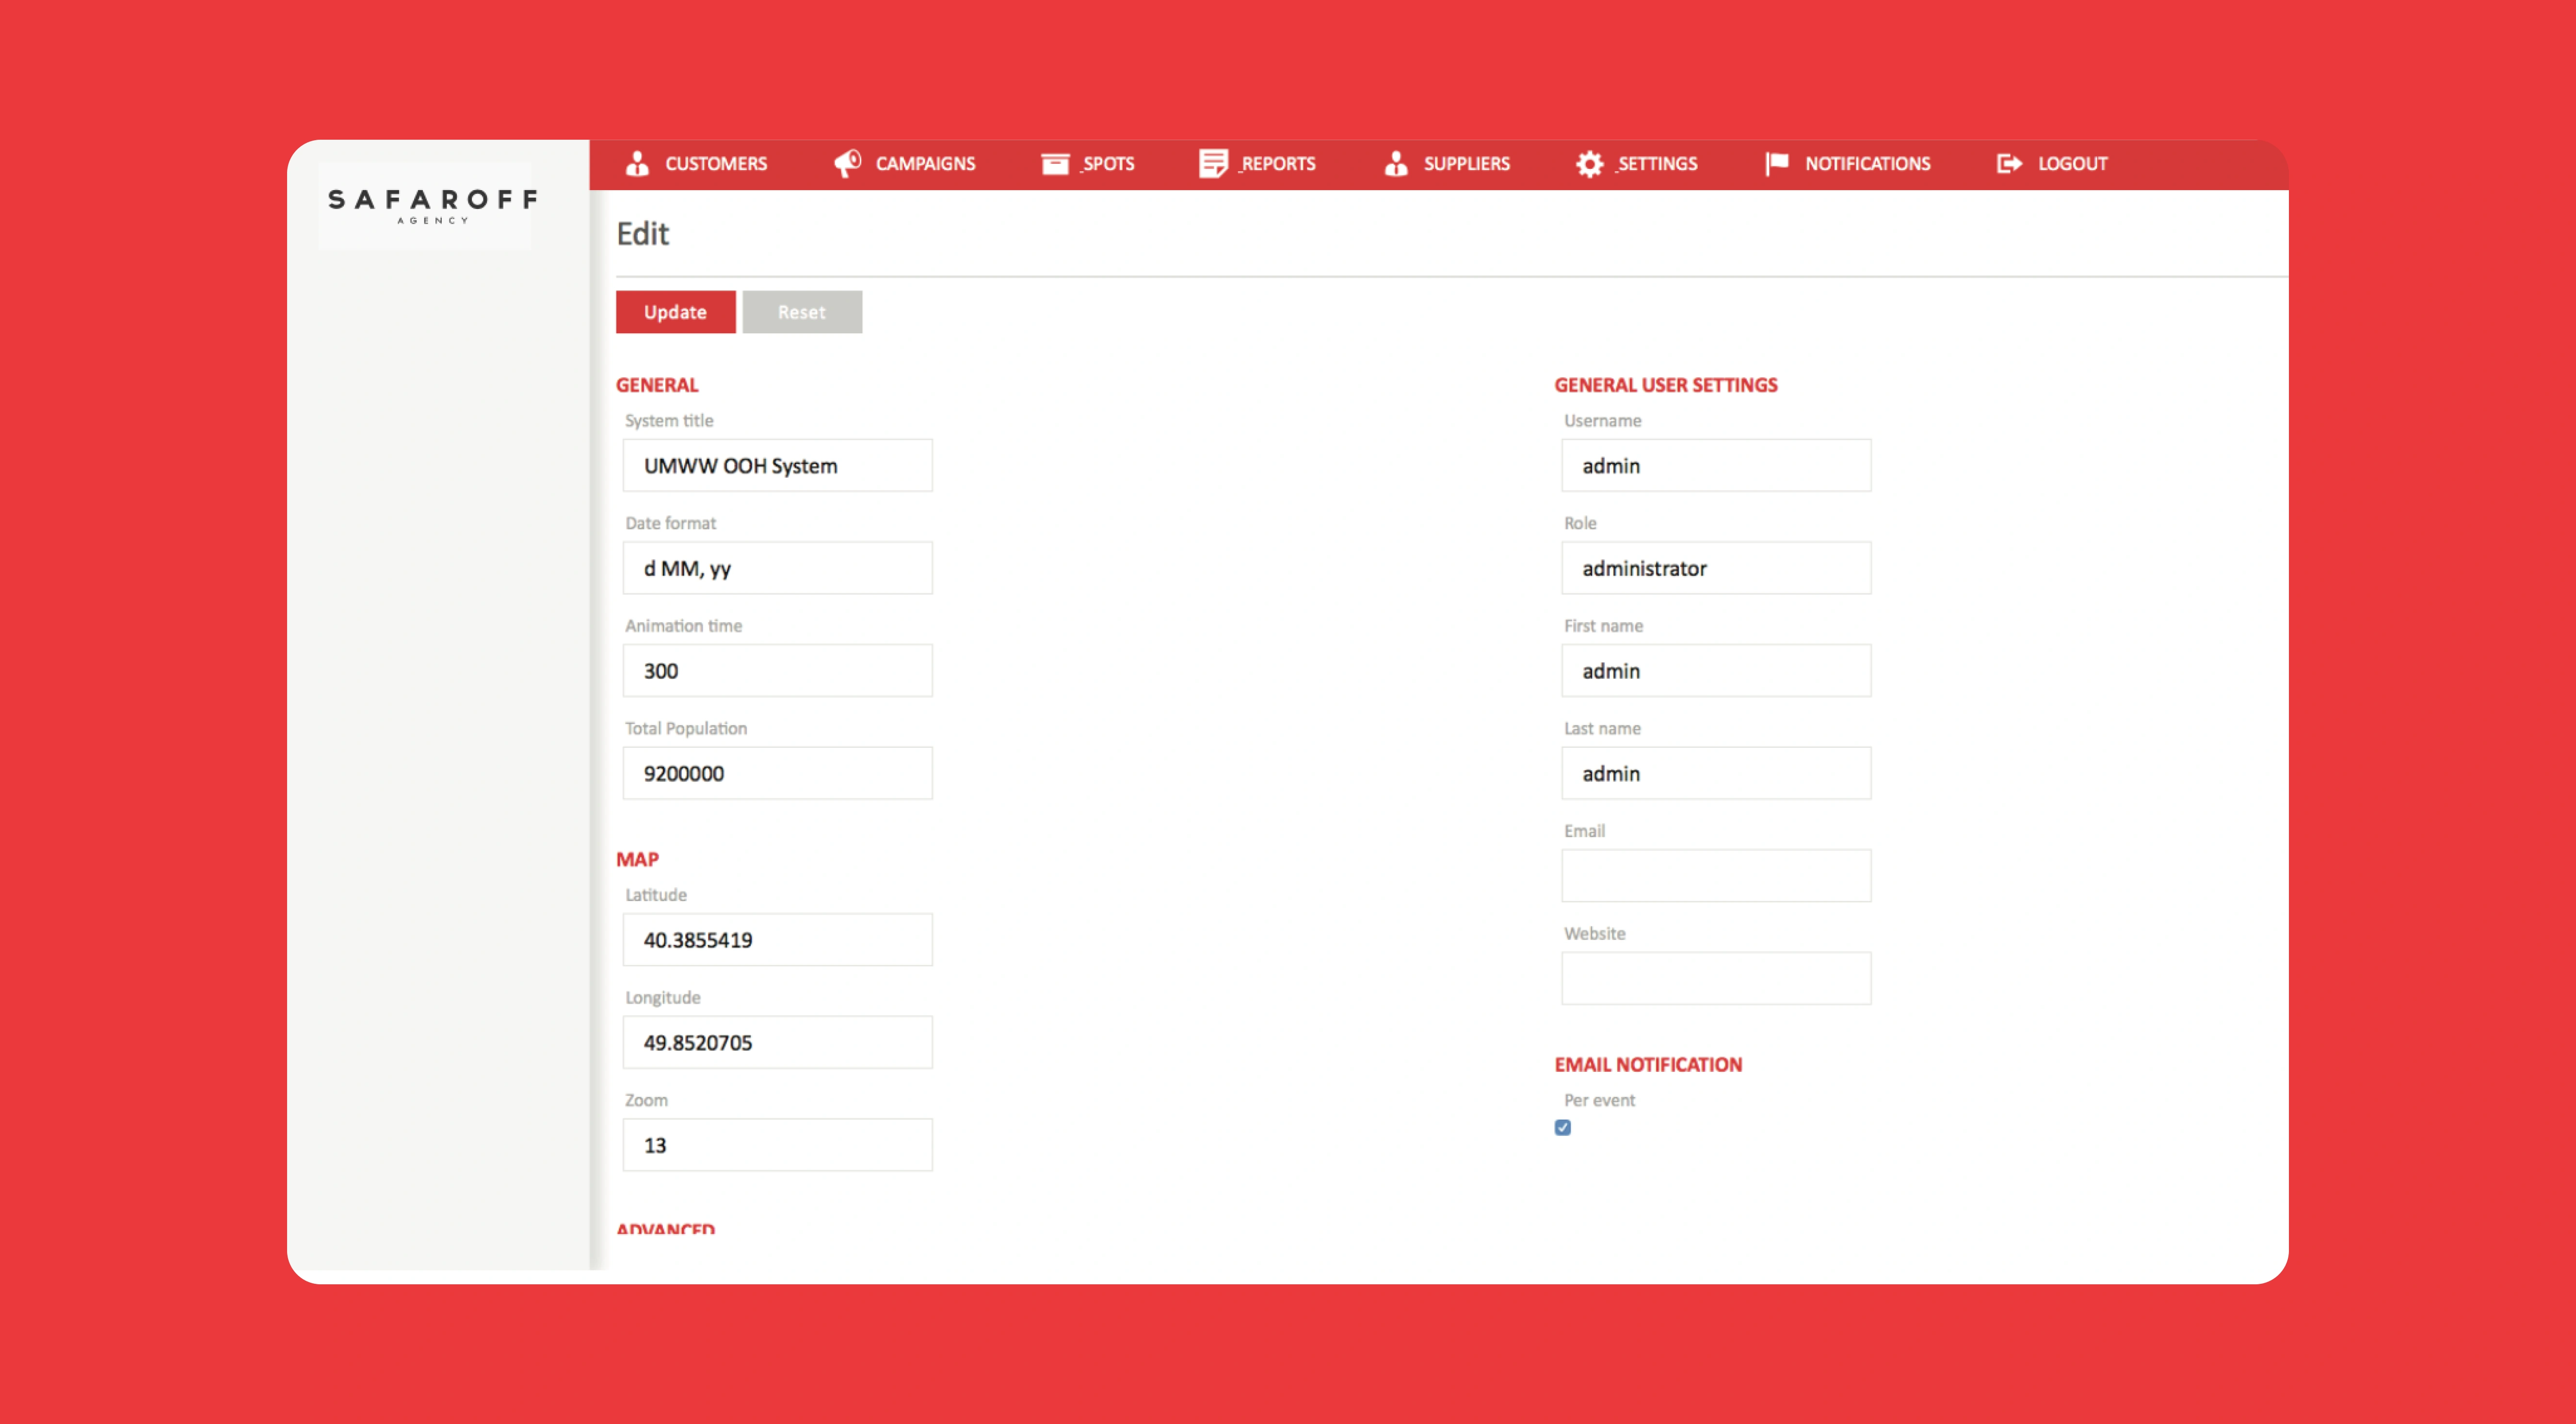Click the Spots box icon
Screen dimensions: 2576x1424
point(1055,163)
